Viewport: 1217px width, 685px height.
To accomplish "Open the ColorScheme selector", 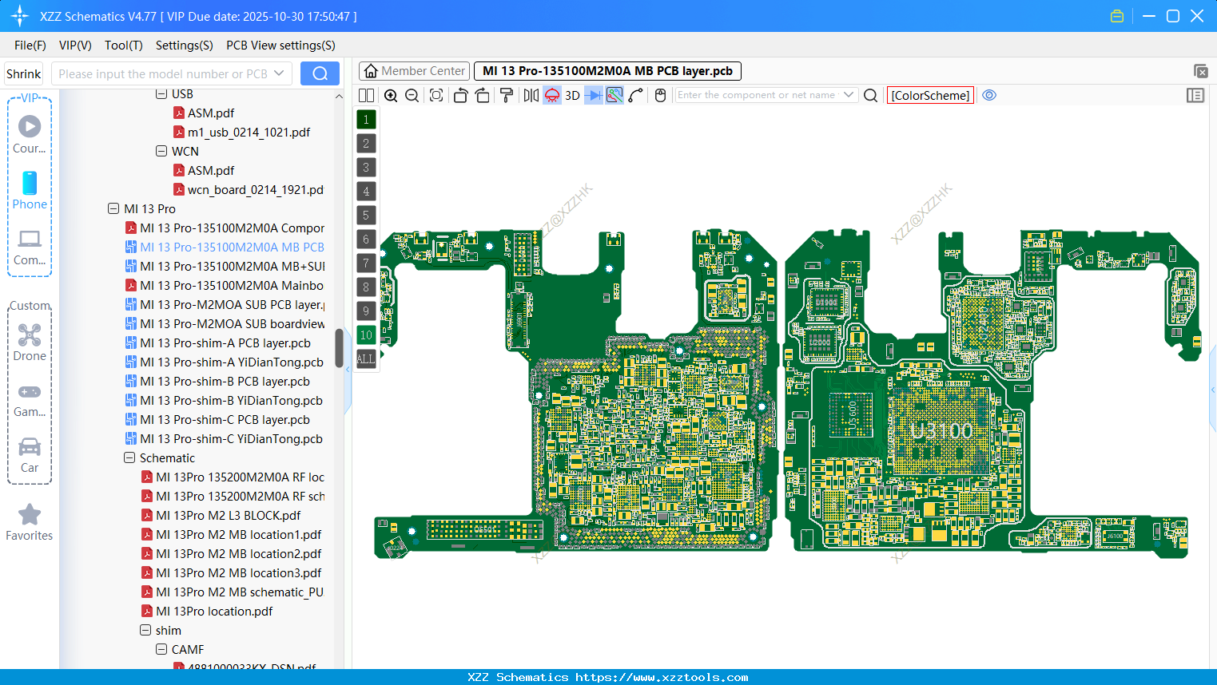I will point(930,95).
